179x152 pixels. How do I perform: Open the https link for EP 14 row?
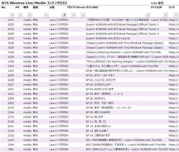(173, 135)
